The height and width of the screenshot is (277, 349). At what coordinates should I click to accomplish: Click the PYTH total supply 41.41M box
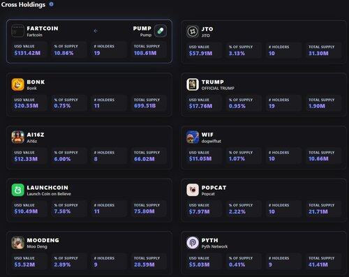point(324,262)
